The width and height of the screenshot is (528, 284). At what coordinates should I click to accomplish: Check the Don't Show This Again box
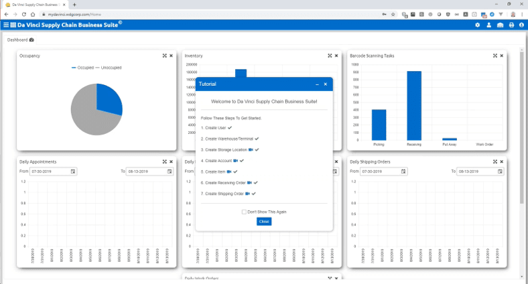(x=244, y=212)
